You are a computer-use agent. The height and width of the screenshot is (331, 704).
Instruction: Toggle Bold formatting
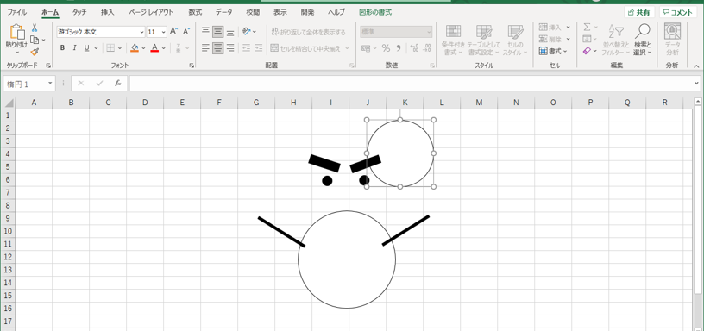pyautogui.click(x=62, y=48)
